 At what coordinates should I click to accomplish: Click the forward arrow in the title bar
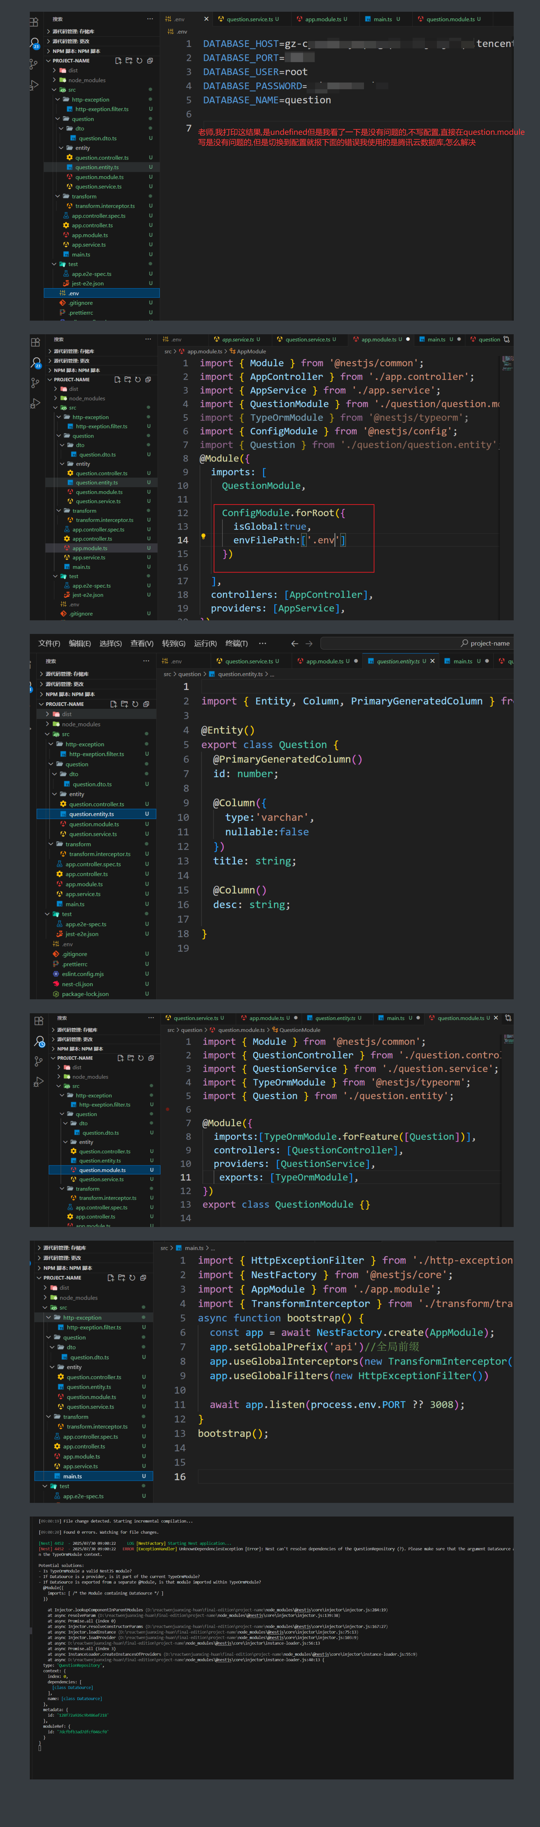pos(309,643)
